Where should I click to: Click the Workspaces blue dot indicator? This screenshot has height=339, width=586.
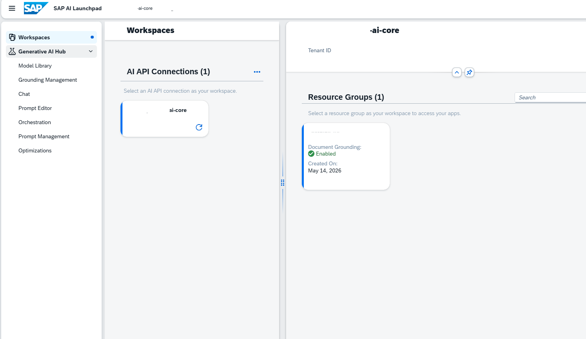pos(92,37)
